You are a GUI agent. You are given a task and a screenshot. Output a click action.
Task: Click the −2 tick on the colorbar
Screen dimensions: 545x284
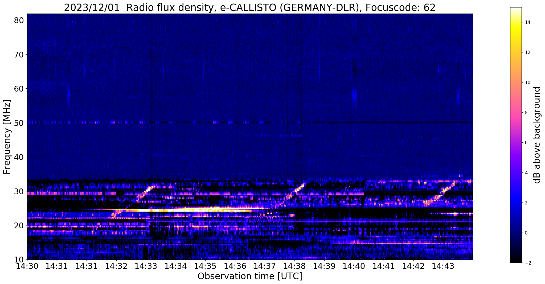point(527,263)
